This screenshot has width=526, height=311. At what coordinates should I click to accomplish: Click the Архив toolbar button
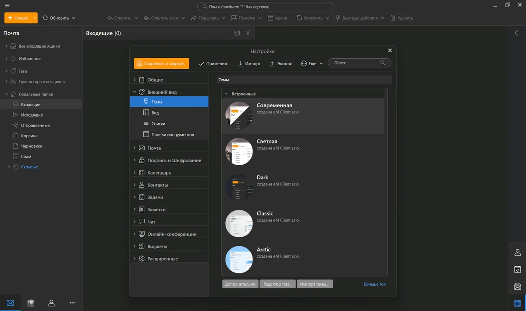277,18
